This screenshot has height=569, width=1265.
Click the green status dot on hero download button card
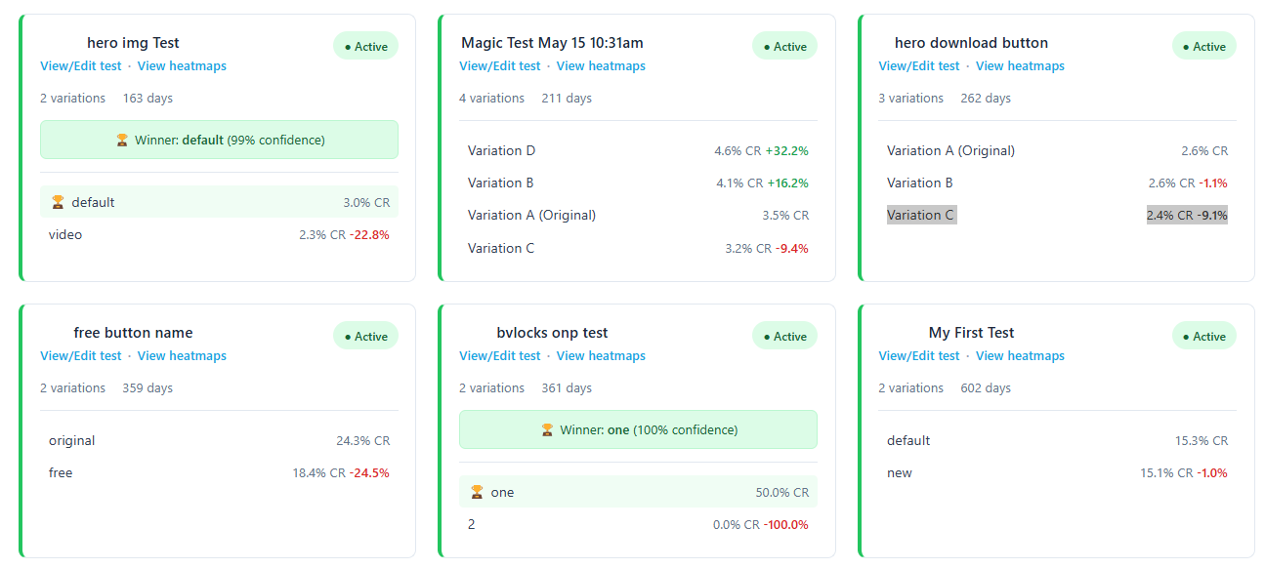[x=1186, y=45]
